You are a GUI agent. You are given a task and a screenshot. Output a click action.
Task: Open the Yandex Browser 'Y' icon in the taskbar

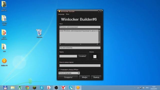tap(63, 88)
